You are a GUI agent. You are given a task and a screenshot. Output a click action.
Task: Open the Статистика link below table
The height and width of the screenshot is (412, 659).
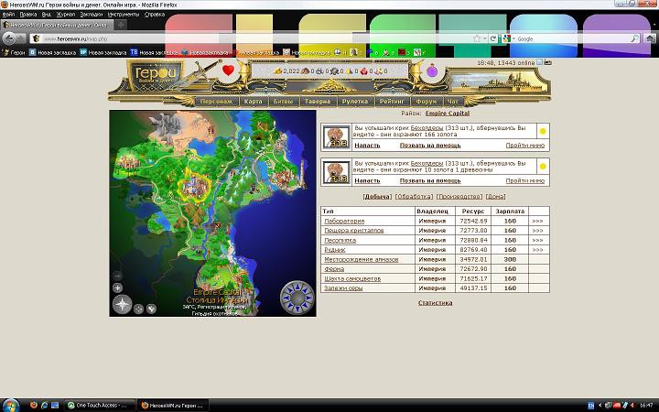pos(435,302)
